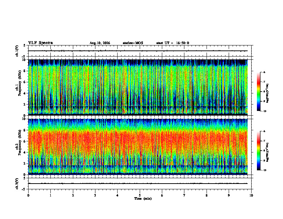Click the "-6" label on ch.1 color bar

264,72
